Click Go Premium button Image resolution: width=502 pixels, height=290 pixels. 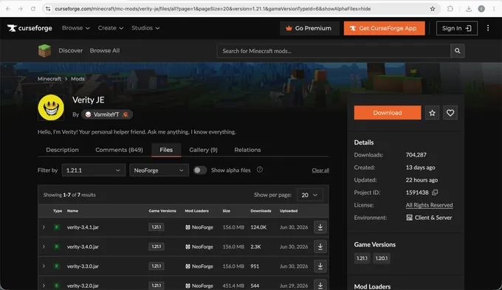click(309, 28)
